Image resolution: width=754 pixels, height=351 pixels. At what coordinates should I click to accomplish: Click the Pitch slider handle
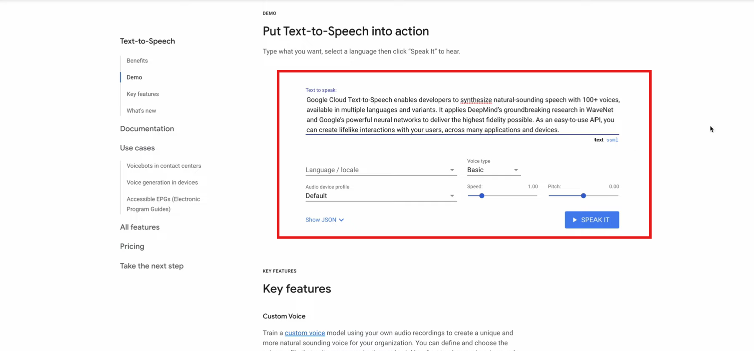coord(583,196)
